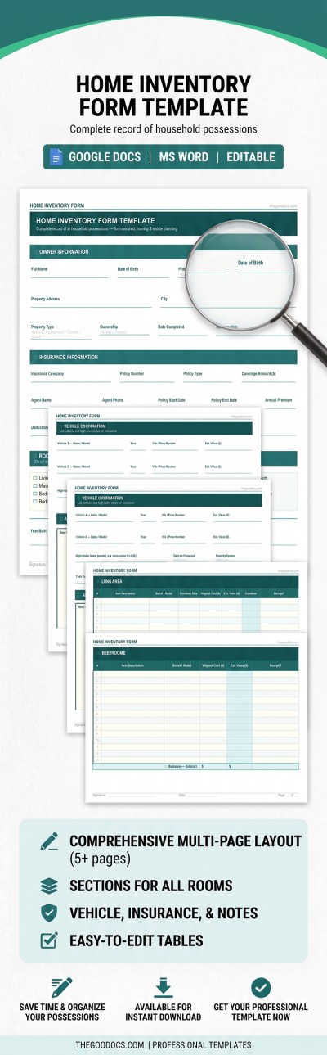Click the Policy Type label
Screen dimensions: 327x1055
193,373
